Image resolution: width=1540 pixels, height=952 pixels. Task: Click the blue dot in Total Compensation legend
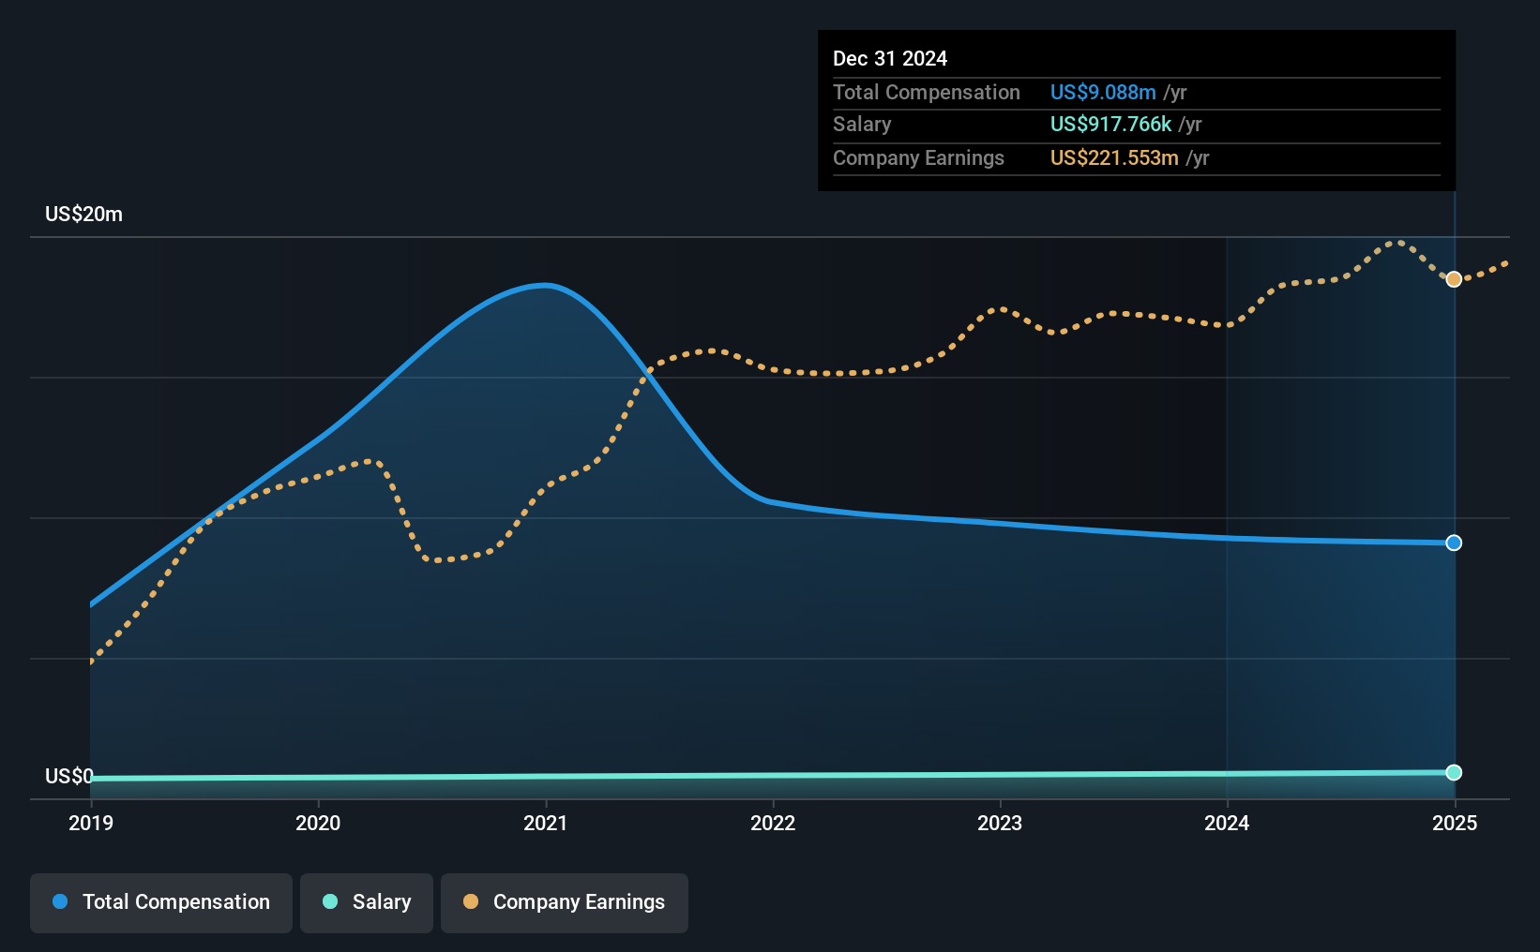pos(60,901)
